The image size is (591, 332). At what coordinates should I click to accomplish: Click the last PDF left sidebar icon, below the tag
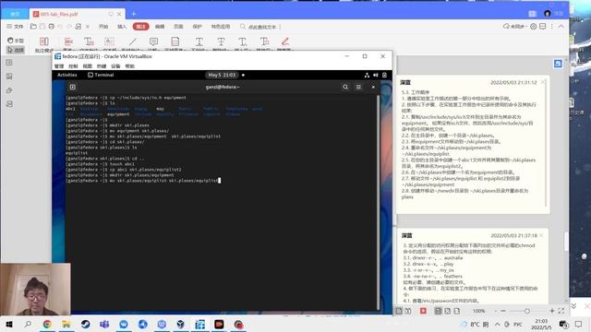9,104
